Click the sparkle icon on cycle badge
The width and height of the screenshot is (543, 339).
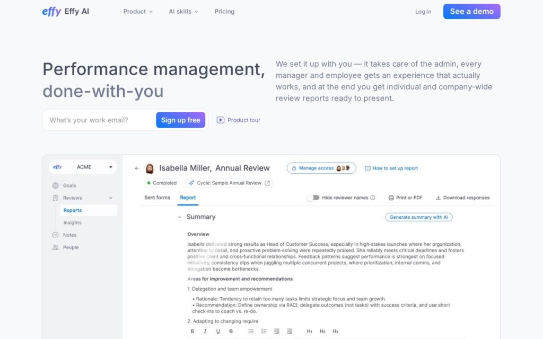click(191, 183)
